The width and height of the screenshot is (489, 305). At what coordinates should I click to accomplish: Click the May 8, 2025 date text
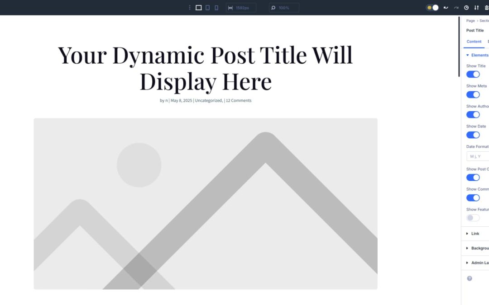coord(181,100)
